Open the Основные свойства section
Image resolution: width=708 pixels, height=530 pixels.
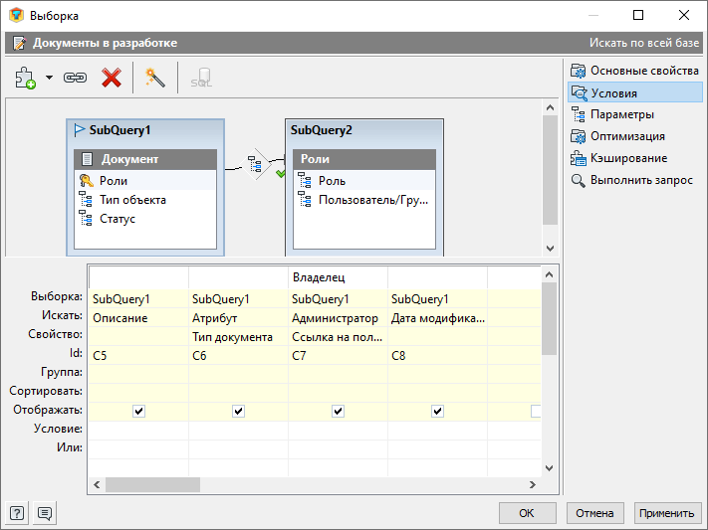(643, 71)
